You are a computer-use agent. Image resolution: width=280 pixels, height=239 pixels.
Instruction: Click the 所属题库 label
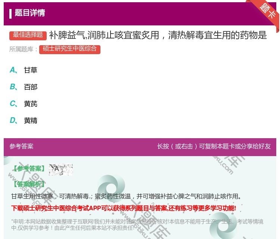point(23,49)
